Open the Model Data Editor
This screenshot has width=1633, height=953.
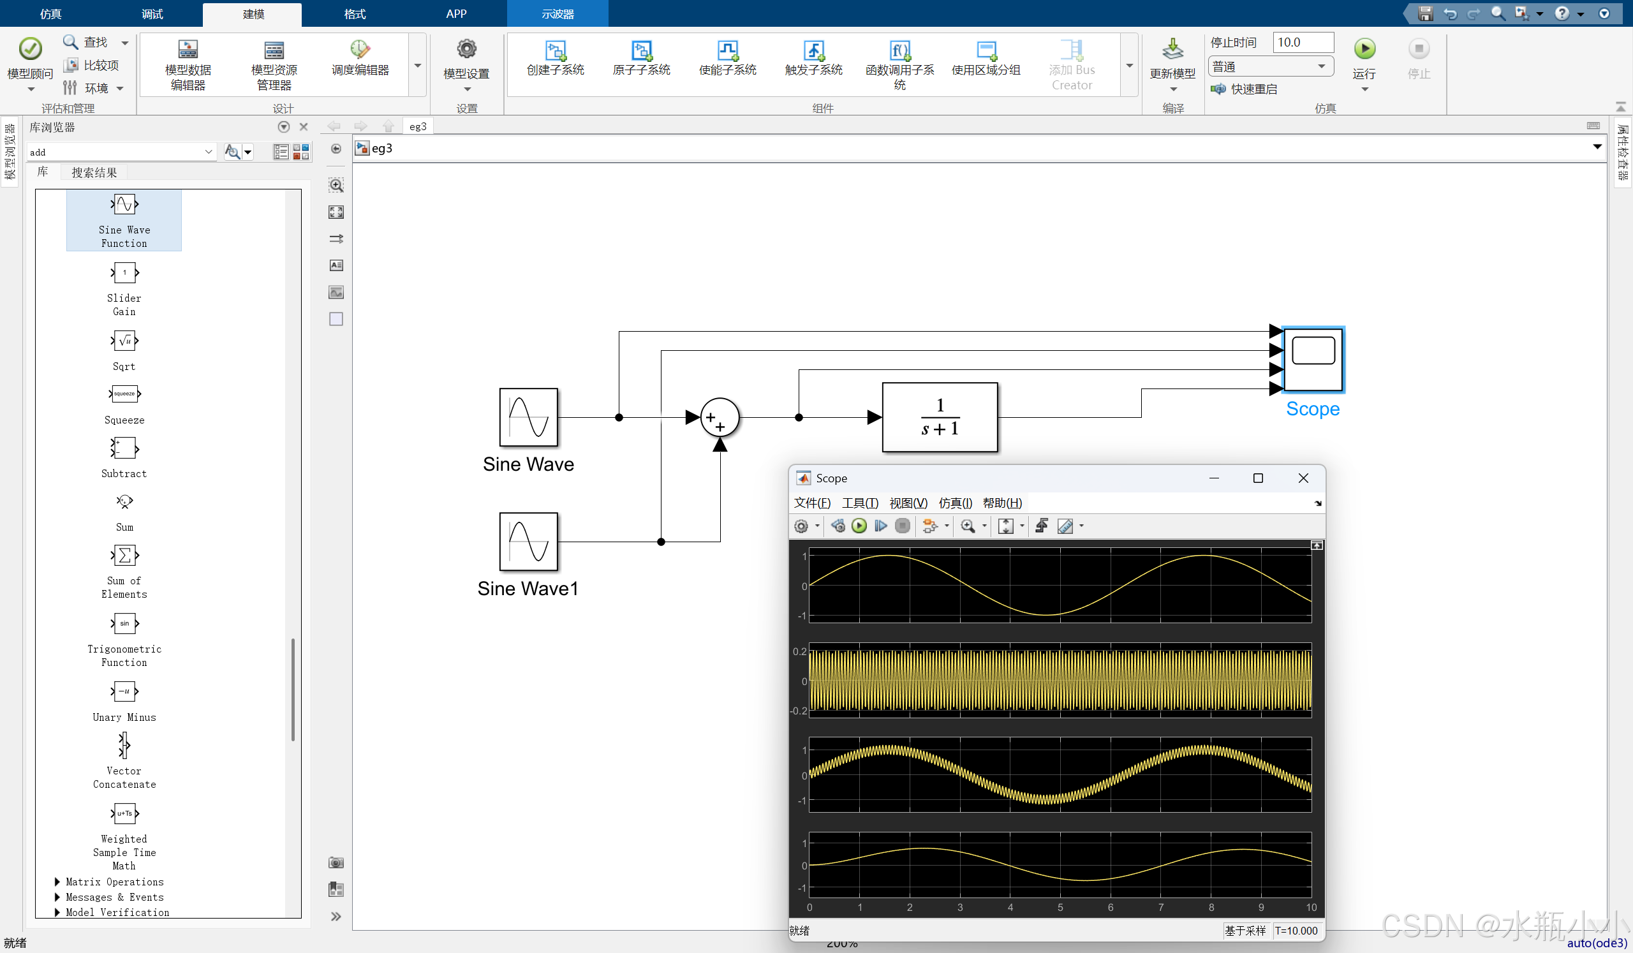(188, 50)
